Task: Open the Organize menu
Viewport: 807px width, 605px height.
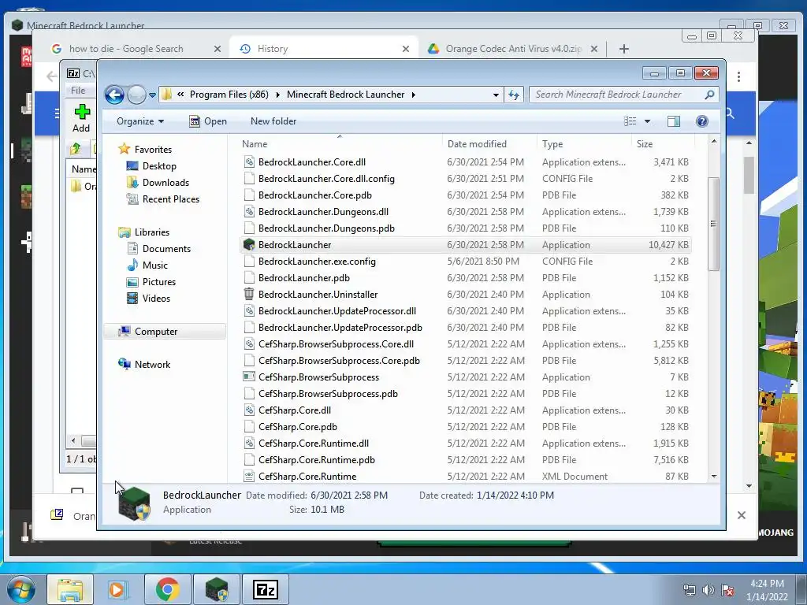Action: (x=140, y=121)
